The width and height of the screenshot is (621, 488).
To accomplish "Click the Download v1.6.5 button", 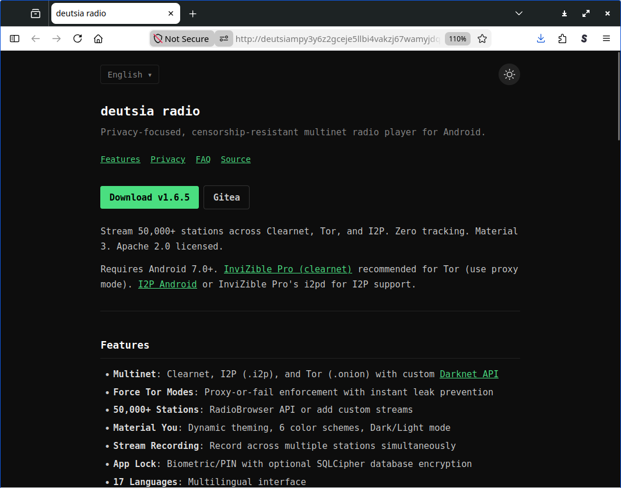I will 149,197.
